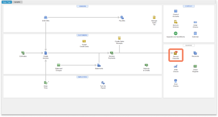Click Turn On Payroll icon
The image size is (218, 117).
coord(103,83)
